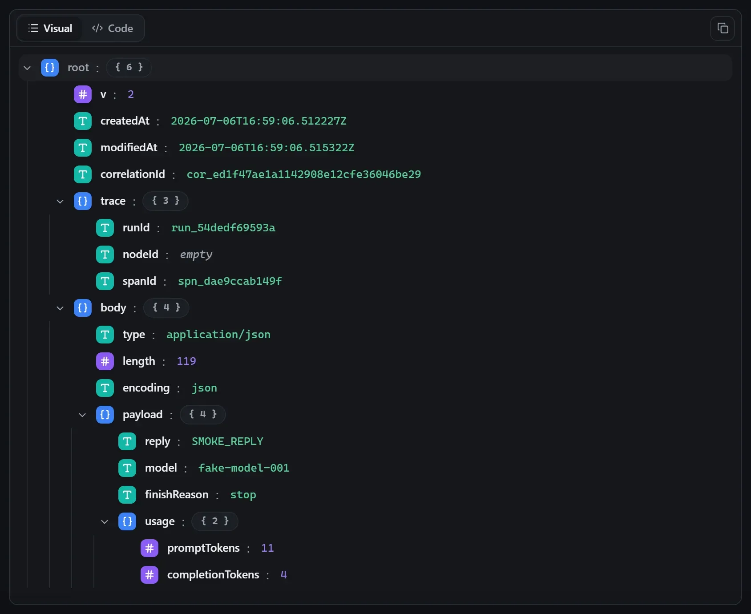Select the completionTokens key label
751x614 pixels.
(x=213, y=575)
